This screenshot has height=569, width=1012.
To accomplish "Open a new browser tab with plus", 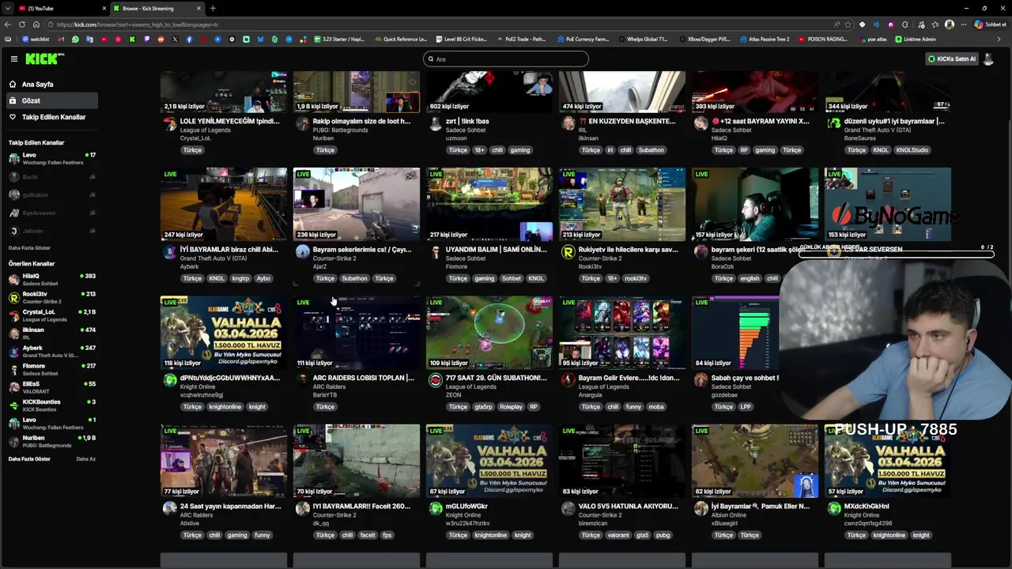I will pyautogui.click(x=213, y=8).
